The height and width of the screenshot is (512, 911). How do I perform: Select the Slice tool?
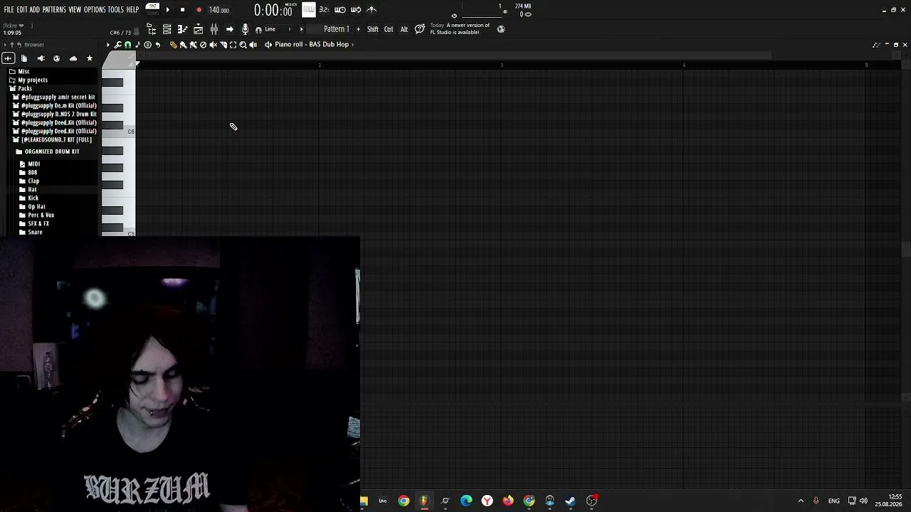223,45
